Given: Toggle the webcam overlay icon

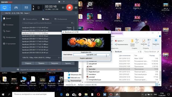Looking at the screenshot, I should tap(38, 8).
